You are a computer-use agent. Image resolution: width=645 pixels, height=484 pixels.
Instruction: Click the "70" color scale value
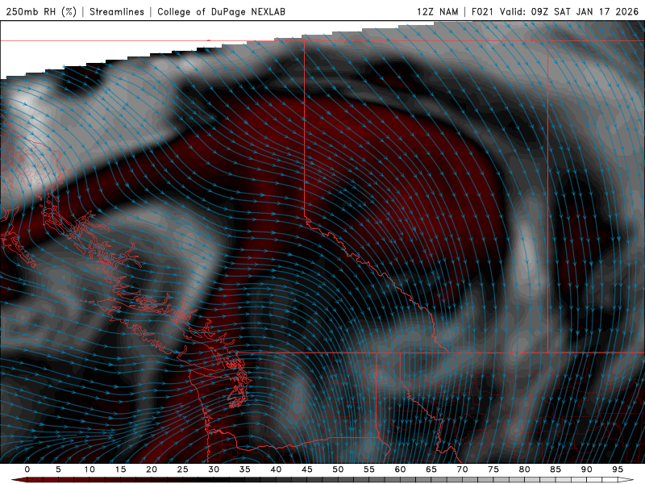tap(462, 469)
